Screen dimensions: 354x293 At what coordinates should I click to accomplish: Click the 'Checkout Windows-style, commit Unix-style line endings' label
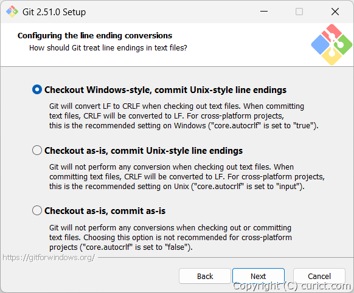coord(165,90)
